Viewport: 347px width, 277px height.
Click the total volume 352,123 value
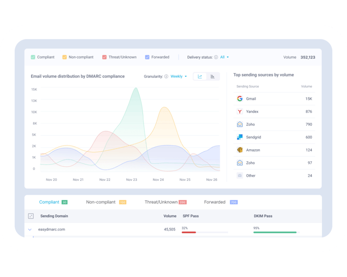point(308,58)
